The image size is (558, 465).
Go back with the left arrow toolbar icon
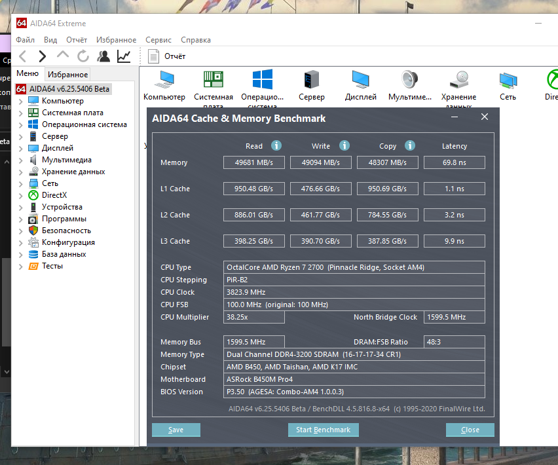pos(22,56)
